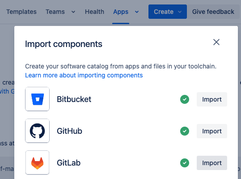Click the Bitbucket label text

pos(74,99)
